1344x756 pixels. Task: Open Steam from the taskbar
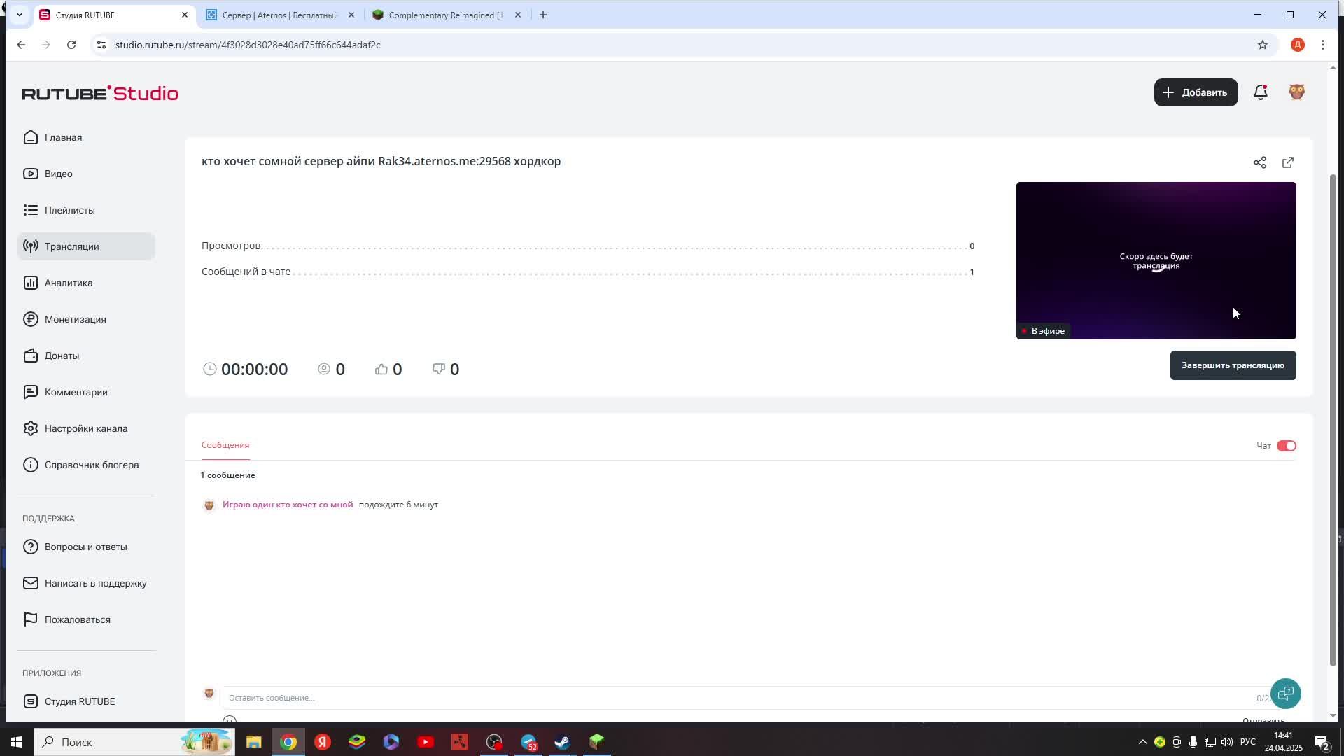(x=562, y=742)
